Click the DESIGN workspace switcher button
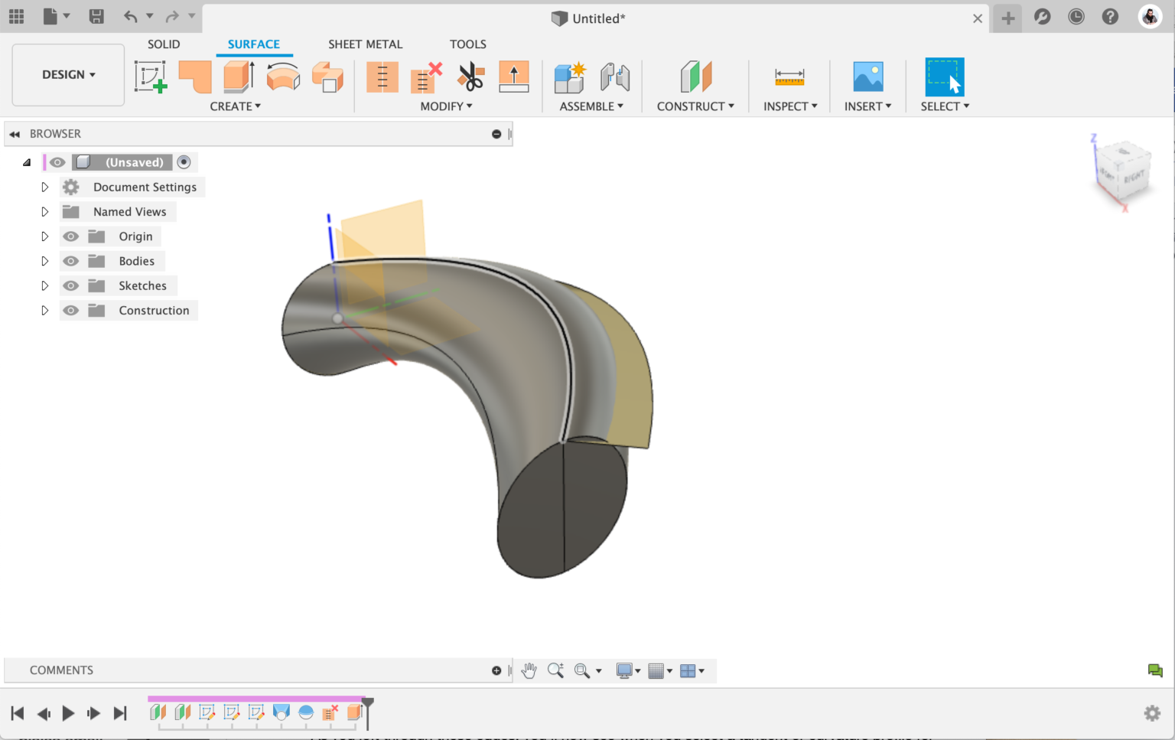The height and width of the screenshot is (740, 1175). click(67, 74)
